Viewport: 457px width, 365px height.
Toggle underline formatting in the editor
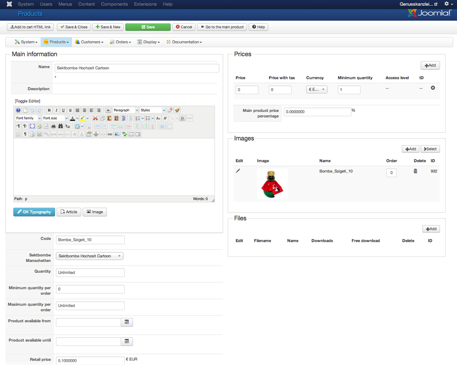tap(63, 110)
